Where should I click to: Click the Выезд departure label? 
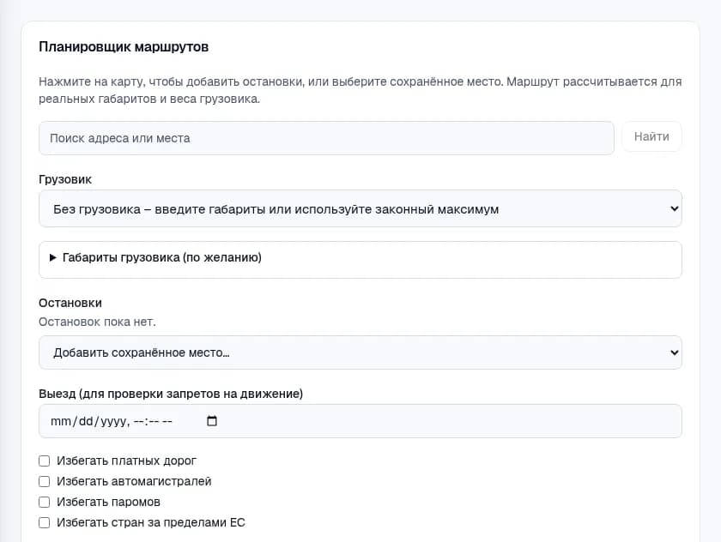pyautogui.click(x=171, y=394)
